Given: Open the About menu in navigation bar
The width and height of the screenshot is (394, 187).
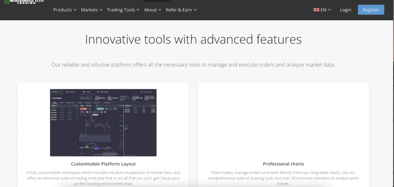Looking at the screenshot, I should pyautogui.click(x=152, y=10).
